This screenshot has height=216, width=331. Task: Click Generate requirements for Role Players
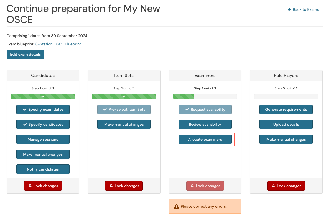(286, 109)
